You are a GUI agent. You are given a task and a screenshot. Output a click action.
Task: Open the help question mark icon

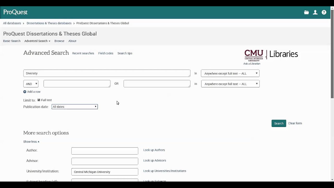point(324,12)
